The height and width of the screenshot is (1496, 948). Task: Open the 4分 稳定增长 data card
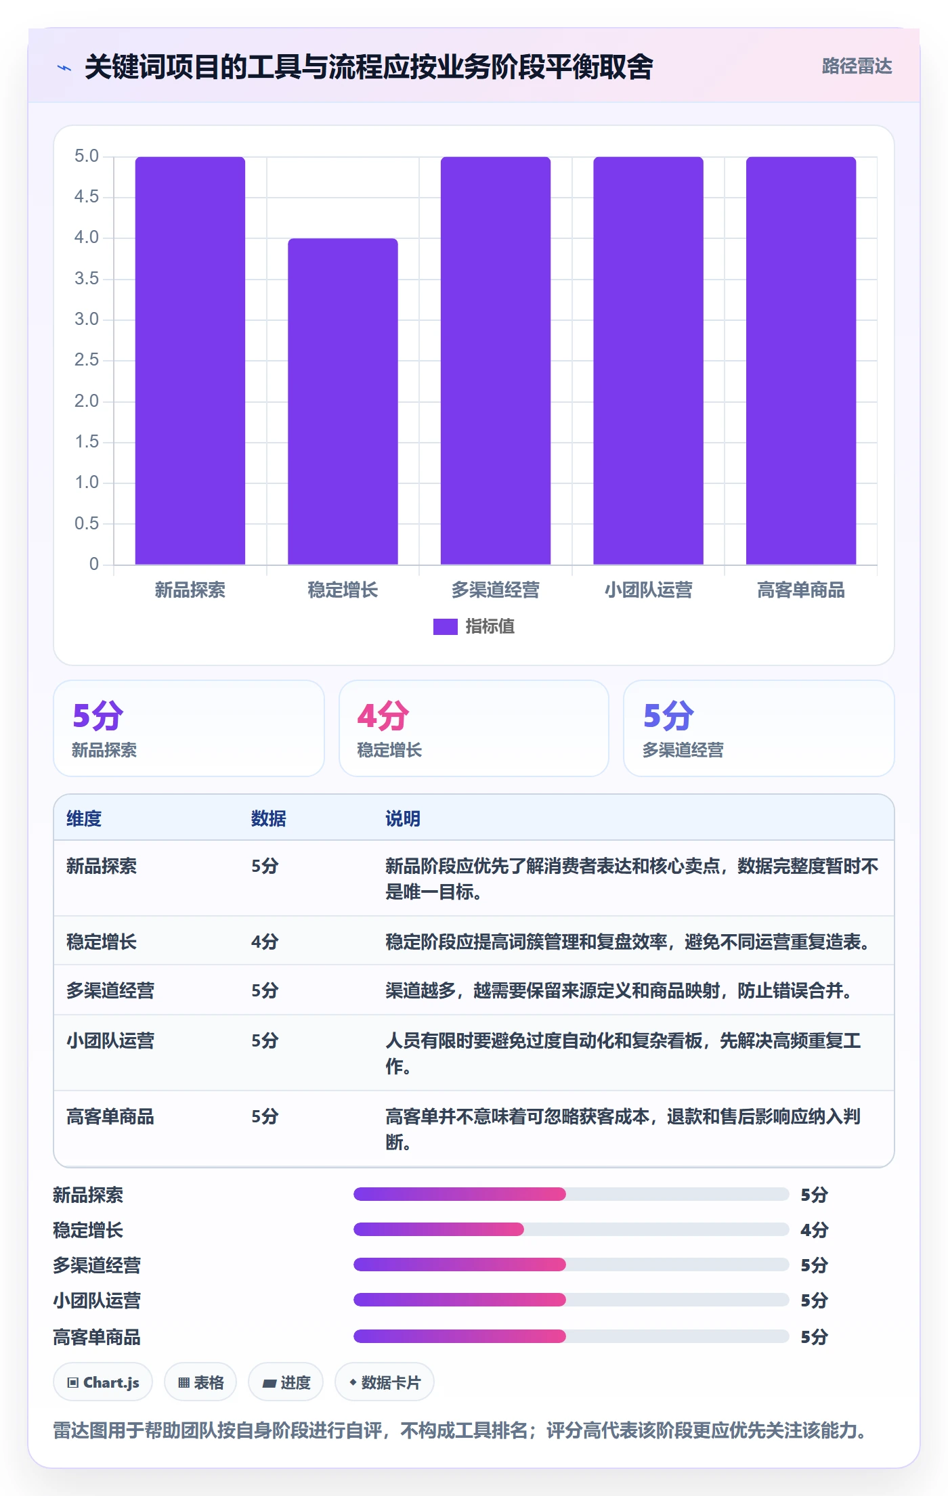coord(474,728)
